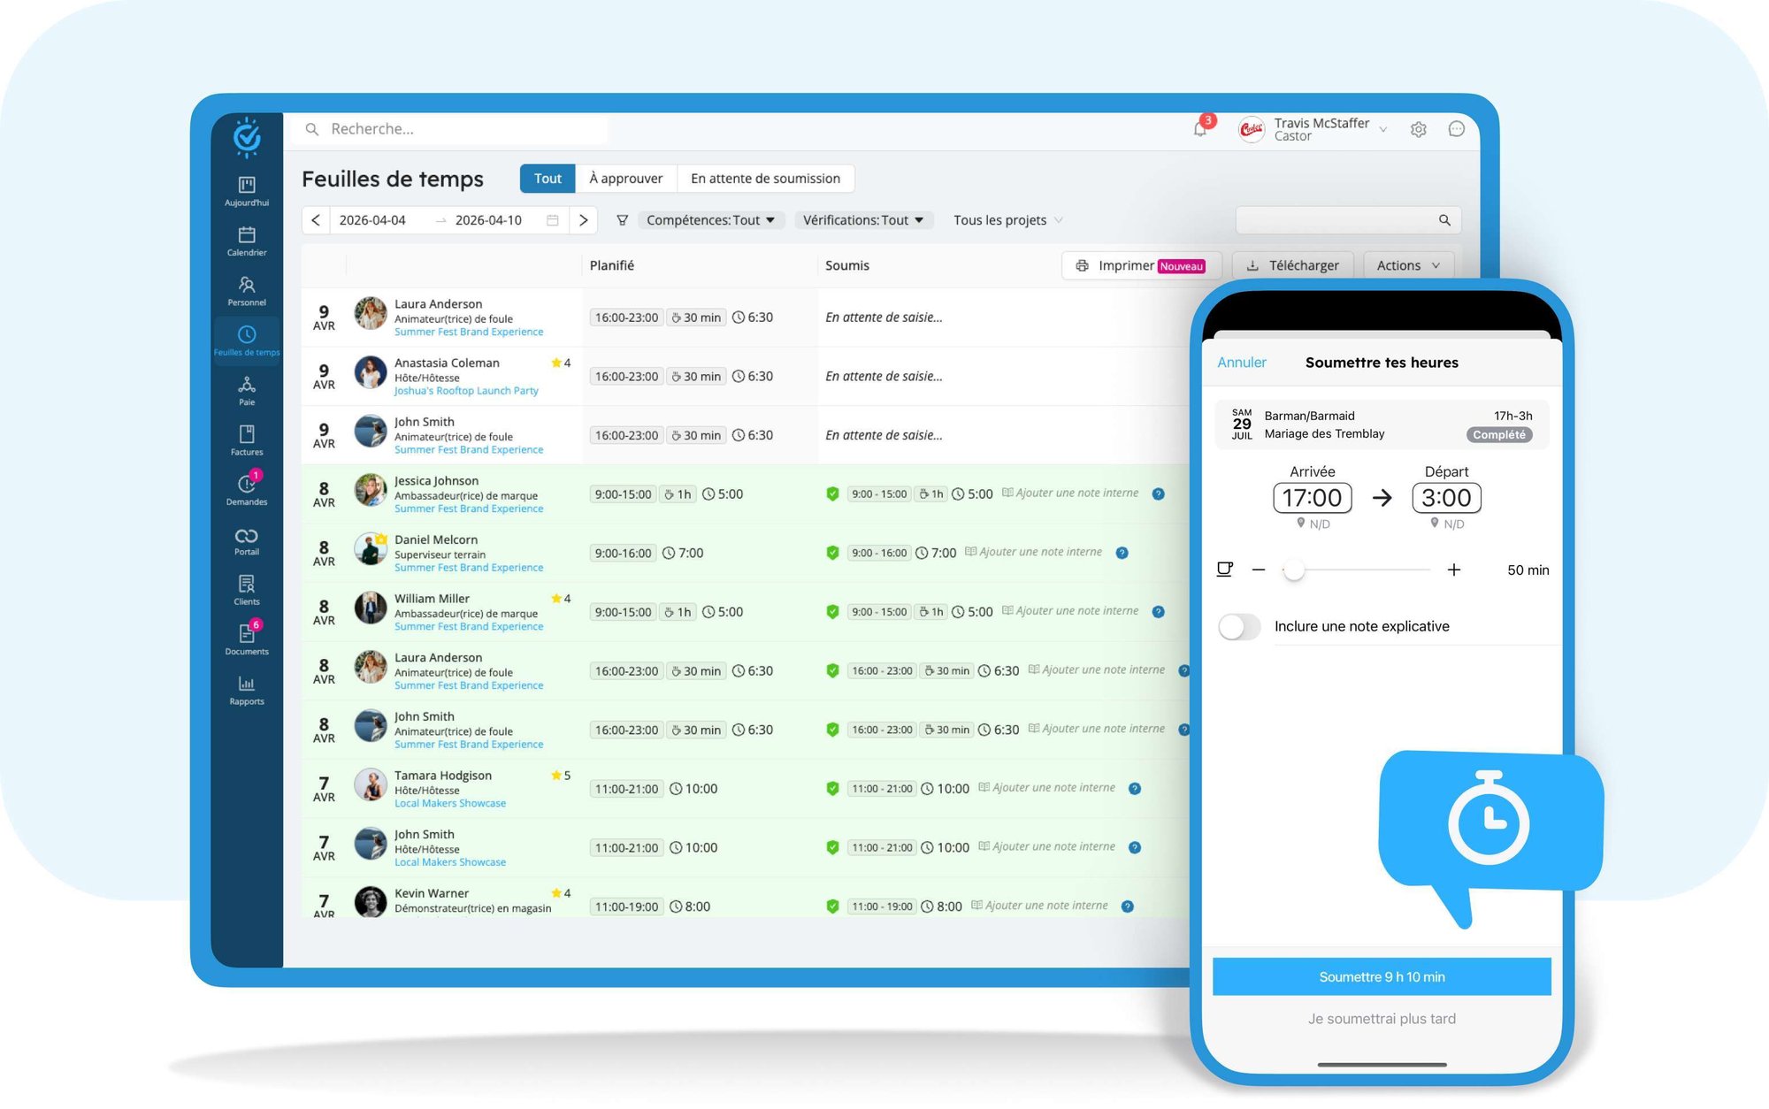Click the Soumettre 9 h 10 min button
1769x1109 pixels.
click(x=1382, y=976)
